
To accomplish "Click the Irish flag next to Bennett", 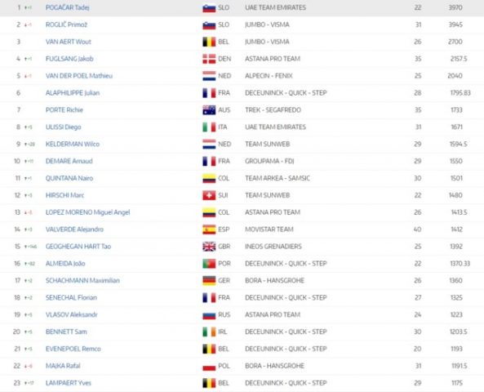I will (209, 332).
